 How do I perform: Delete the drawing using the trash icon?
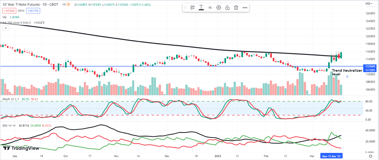click(x=236, y=8)
